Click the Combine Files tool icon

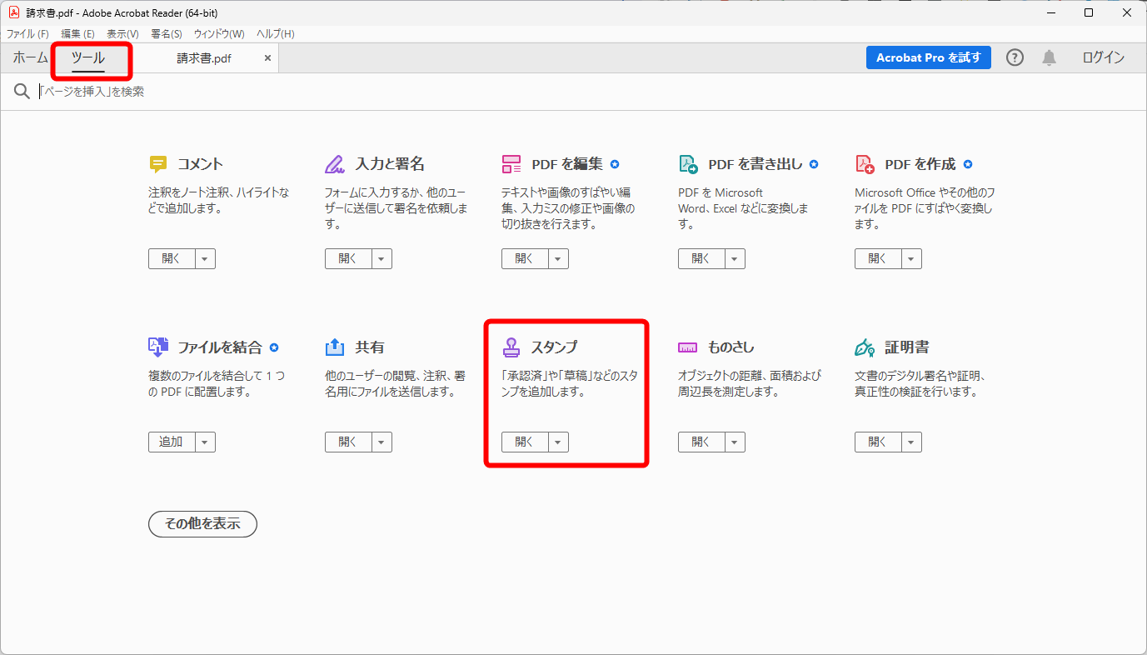pos(158,347)
